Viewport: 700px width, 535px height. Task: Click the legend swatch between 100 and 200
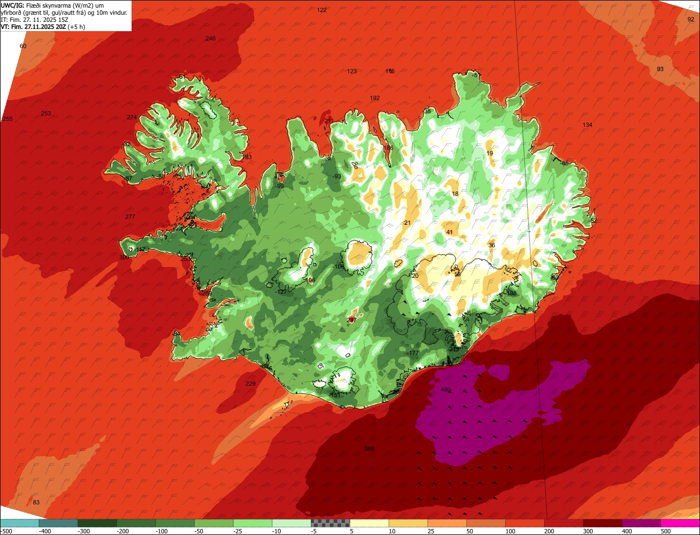coord(525,523)
